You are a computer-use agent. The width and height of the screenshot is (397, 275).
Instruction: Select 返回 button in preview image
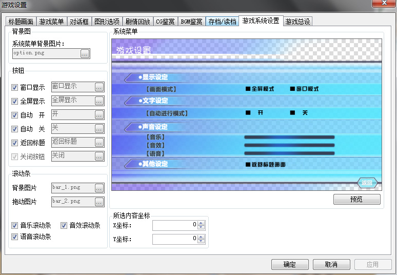pyautogui.click(x=367, y=183)
